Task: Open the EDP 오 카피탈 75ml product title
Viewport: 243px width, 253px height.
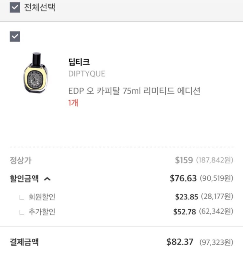Action: [134, 91]
